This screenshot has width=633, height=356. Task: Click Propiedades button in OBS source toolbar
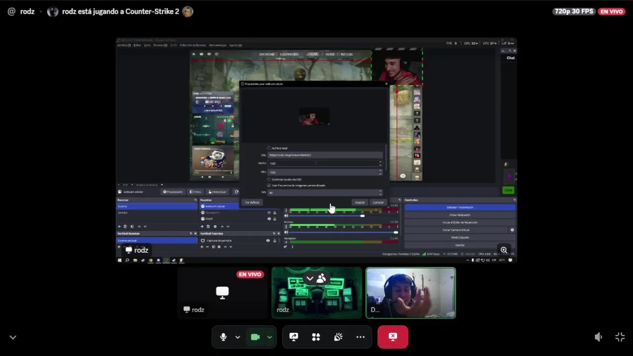pyautogui.click(x=173, y=192)
